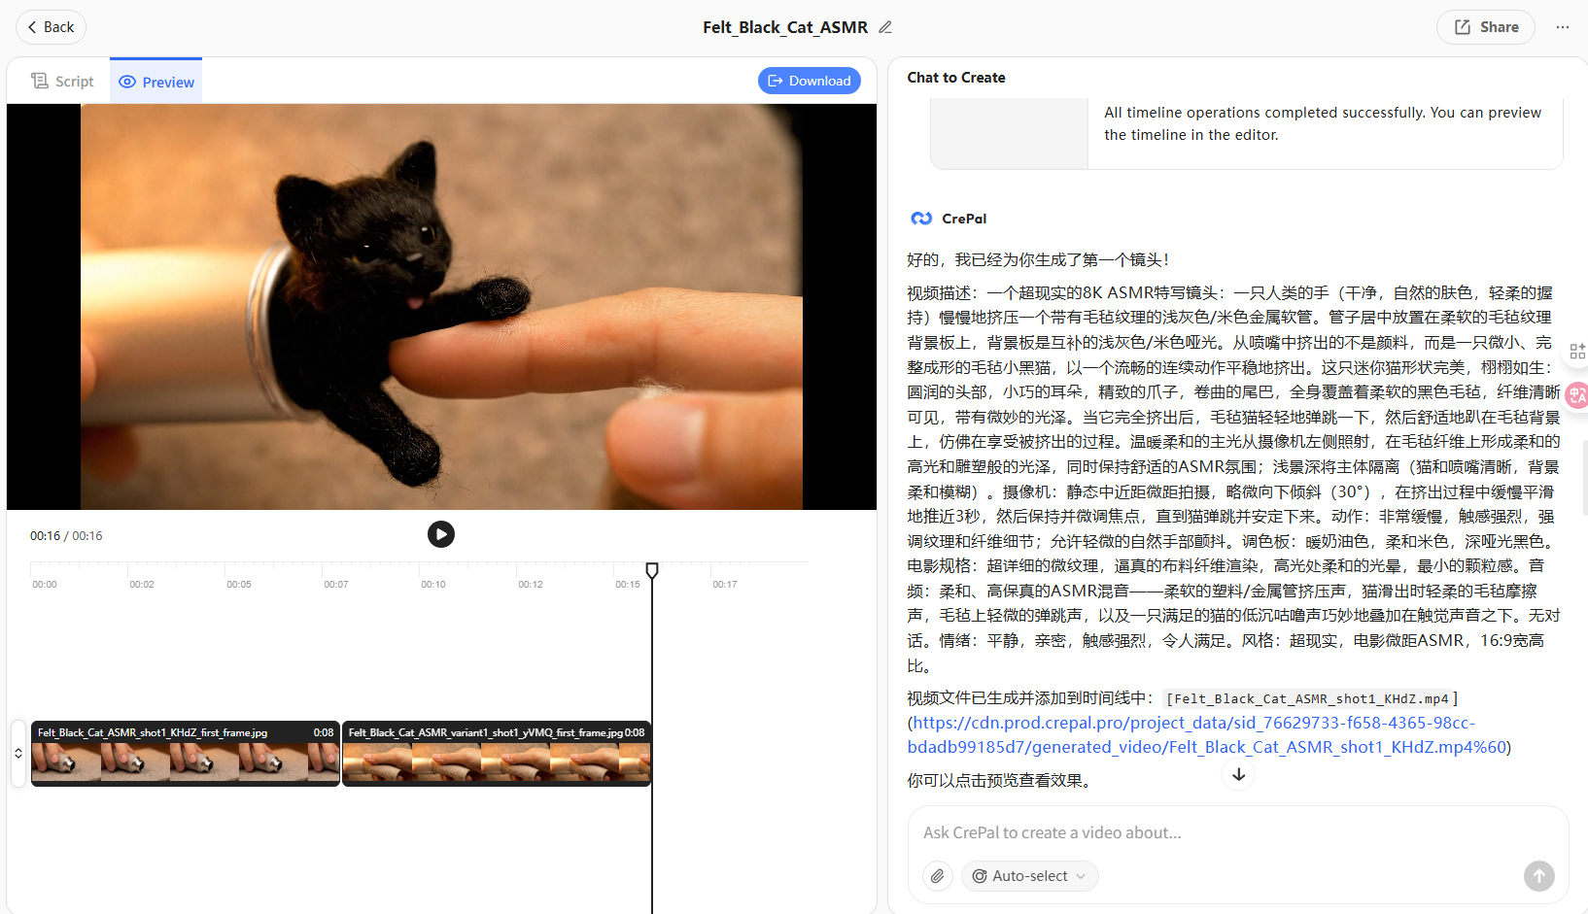
Task: Edit the project title with the pencil icon
Action: click(x=885, y=27)
